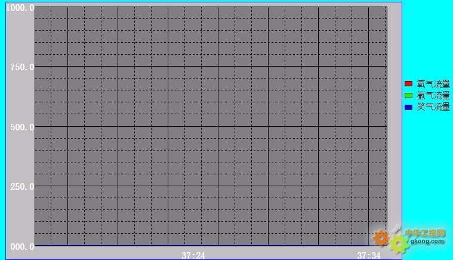The image size is (453, 260).
Task: Click the red 氧气流量 legend swatch
Action: coord(408,84)
